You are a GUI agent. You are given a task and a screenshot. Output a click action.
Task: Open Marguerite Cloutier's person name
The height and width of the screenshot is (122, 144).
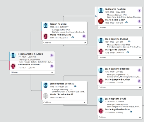tap(116, 50)
